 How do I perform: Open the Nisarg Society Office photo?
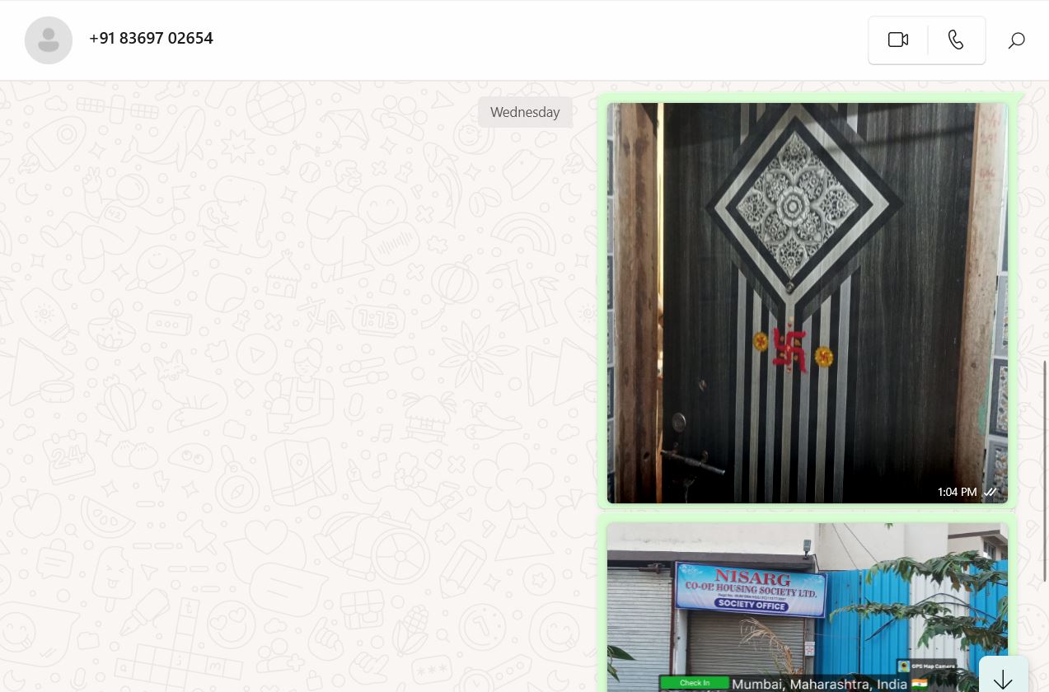807,607
